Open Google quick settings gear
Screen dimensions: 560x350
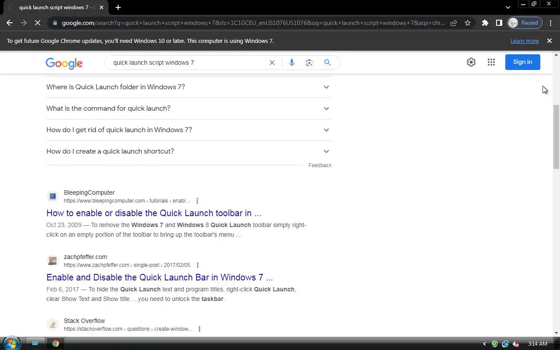[x=471, y=62]
